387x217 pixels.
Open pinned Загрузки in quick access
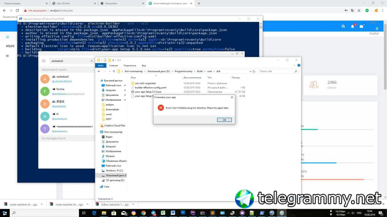[x=111, y=90]
